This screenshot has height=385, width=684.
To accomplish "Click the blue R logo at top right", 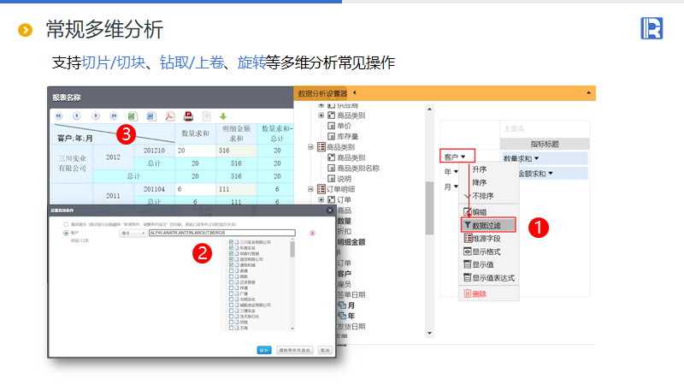I will pos(652,28).
